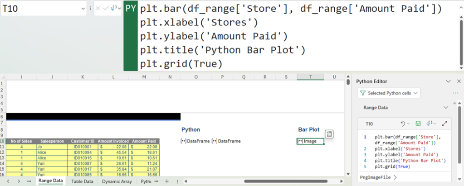Click the enter checkmark icon in the formula bar
The height and width of the screenshot is (186, 464).
tap(105, 9)
